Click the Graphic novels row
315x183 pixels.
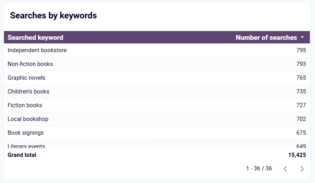pos(157,78)
